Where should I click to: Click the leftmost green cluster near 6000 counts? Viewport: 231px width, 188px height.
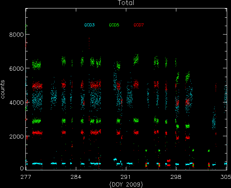[x=37, y=64]
